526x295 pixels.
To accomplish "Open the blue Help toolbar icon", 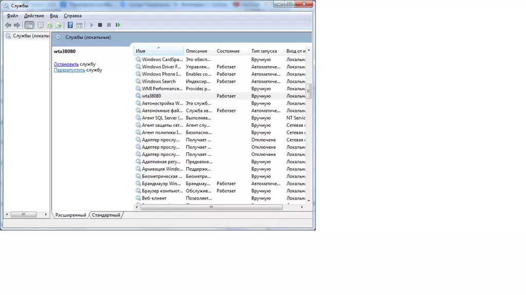I will pos(70,25).
